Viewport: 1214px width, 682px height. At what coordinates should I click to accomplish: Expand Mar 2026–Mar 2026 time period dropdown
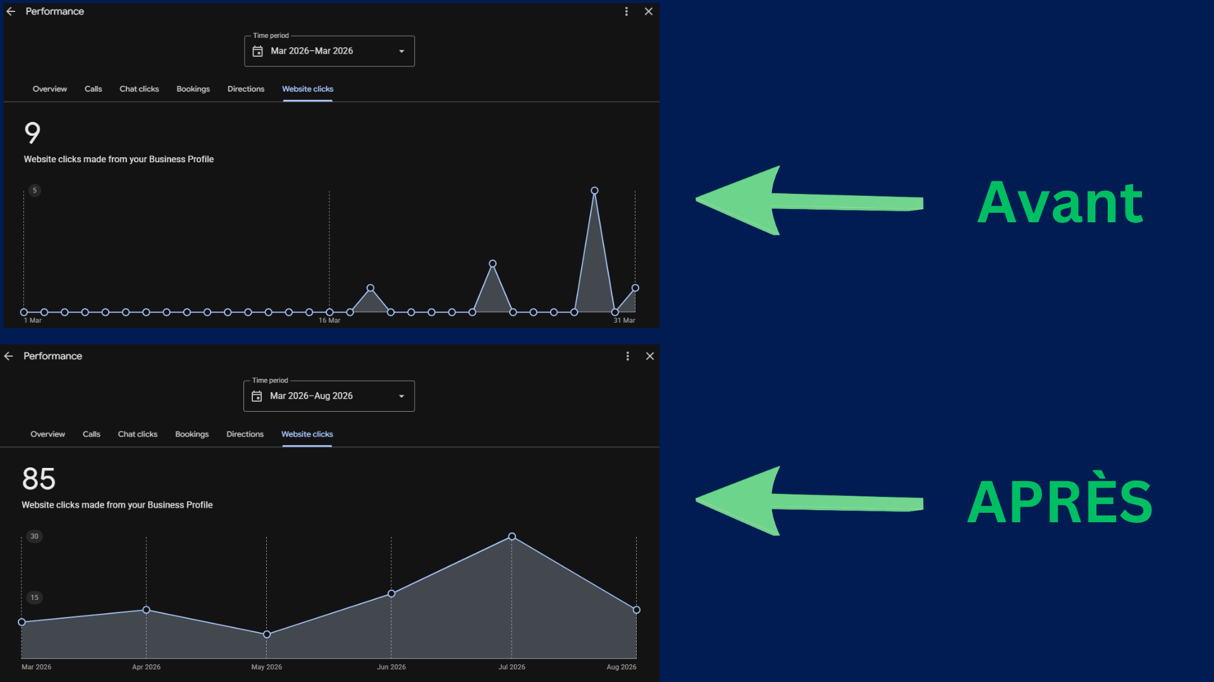tap(329, 51)
